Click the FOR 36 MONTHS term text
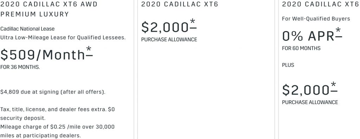 pyautogui.click(x=20, y=67)
